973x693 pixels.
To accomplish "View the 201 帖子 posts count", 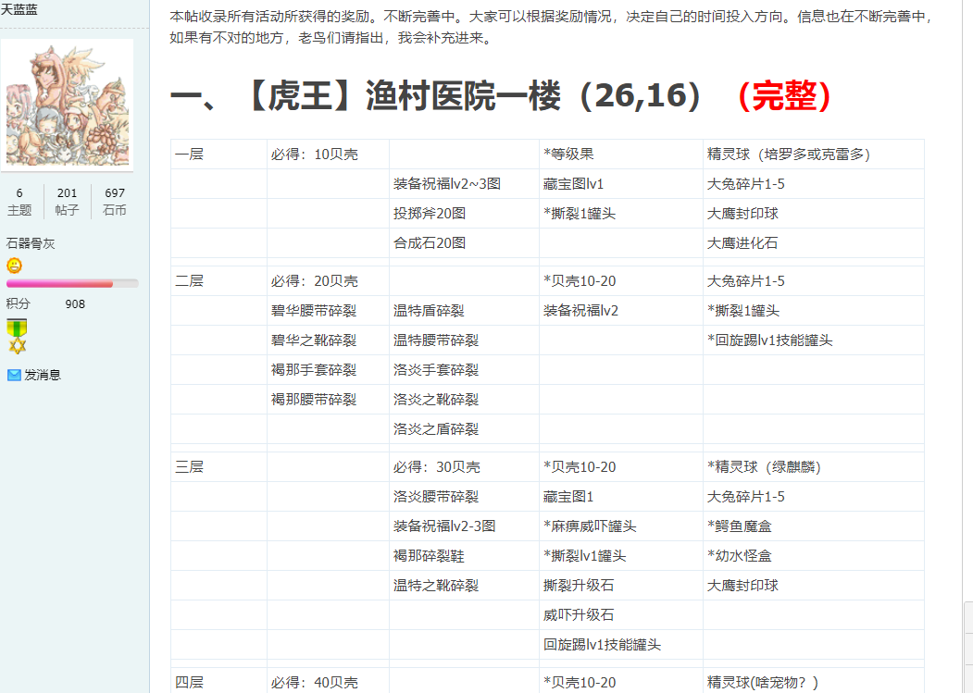I will coord(67,202).
